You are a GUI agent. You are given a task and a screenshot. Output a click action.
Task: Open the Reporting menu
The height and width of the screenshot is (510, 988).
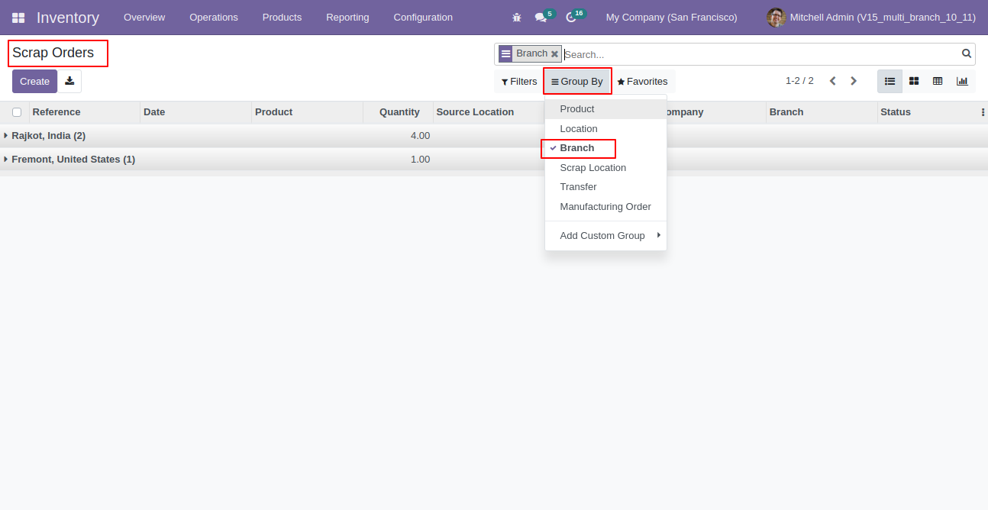(347, 18)
